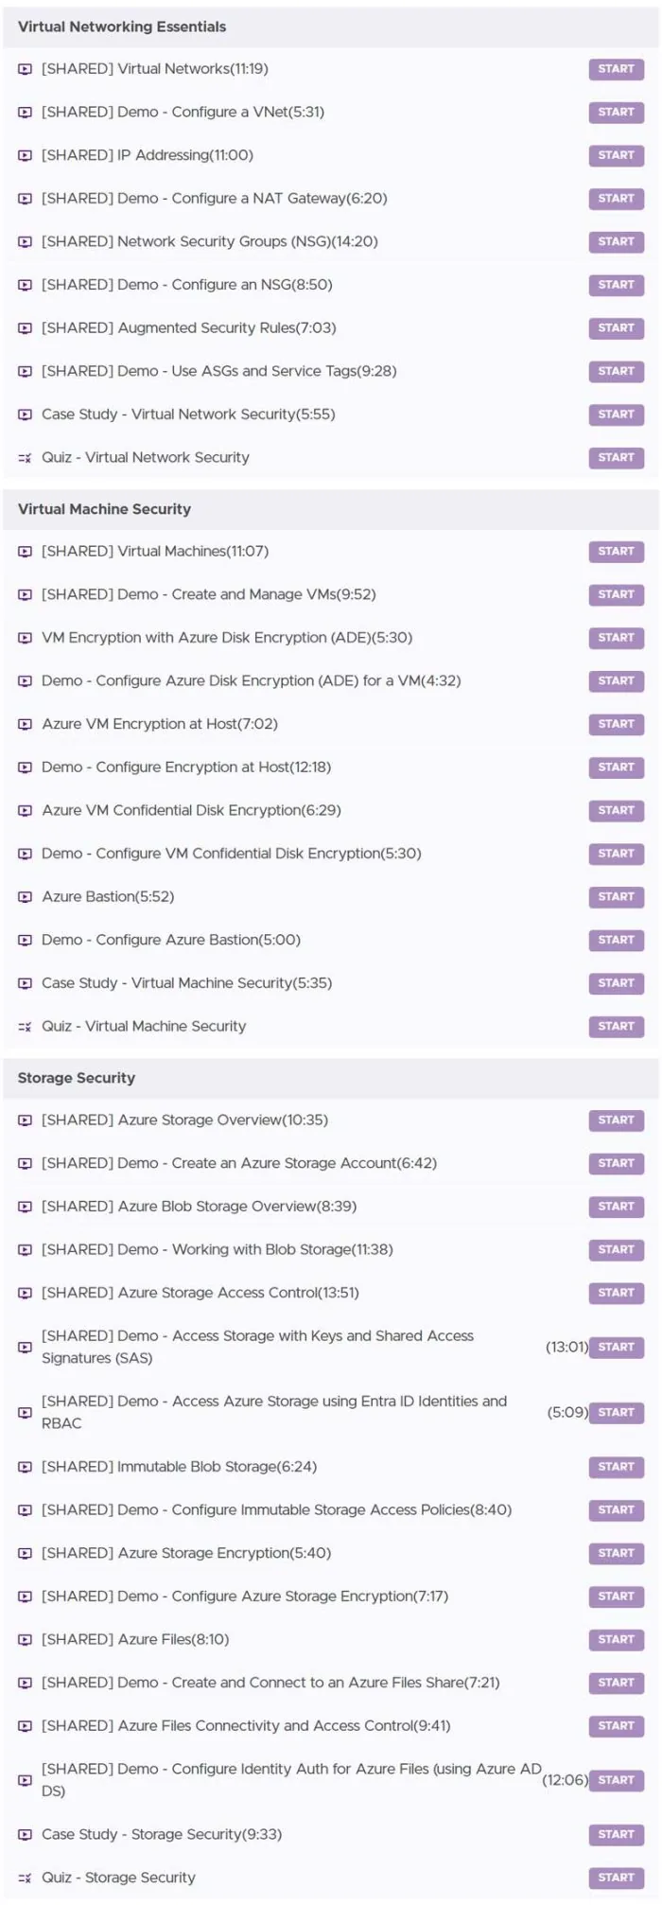
Task: Start the Azure VM Encryption at Host lesson
Action: (617, 724)
